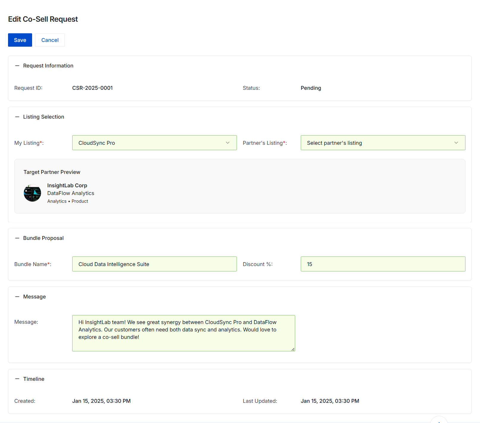Collapse the Request Information section
480x423 pixels.
pos(17,66)
